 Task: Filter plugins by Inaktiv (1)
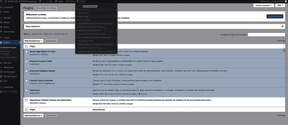coord(47,34)
